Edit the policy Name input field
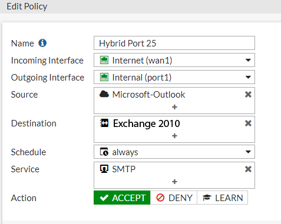The width and height of the screenshot is (281, 224). pos(174,43)
